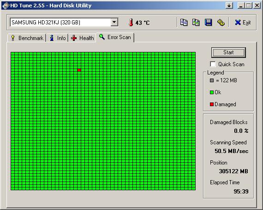Image resolution: width=263 pixels, height=210 pixels.
Task: Click the floppy disk save icon
Action: point(208,23)
